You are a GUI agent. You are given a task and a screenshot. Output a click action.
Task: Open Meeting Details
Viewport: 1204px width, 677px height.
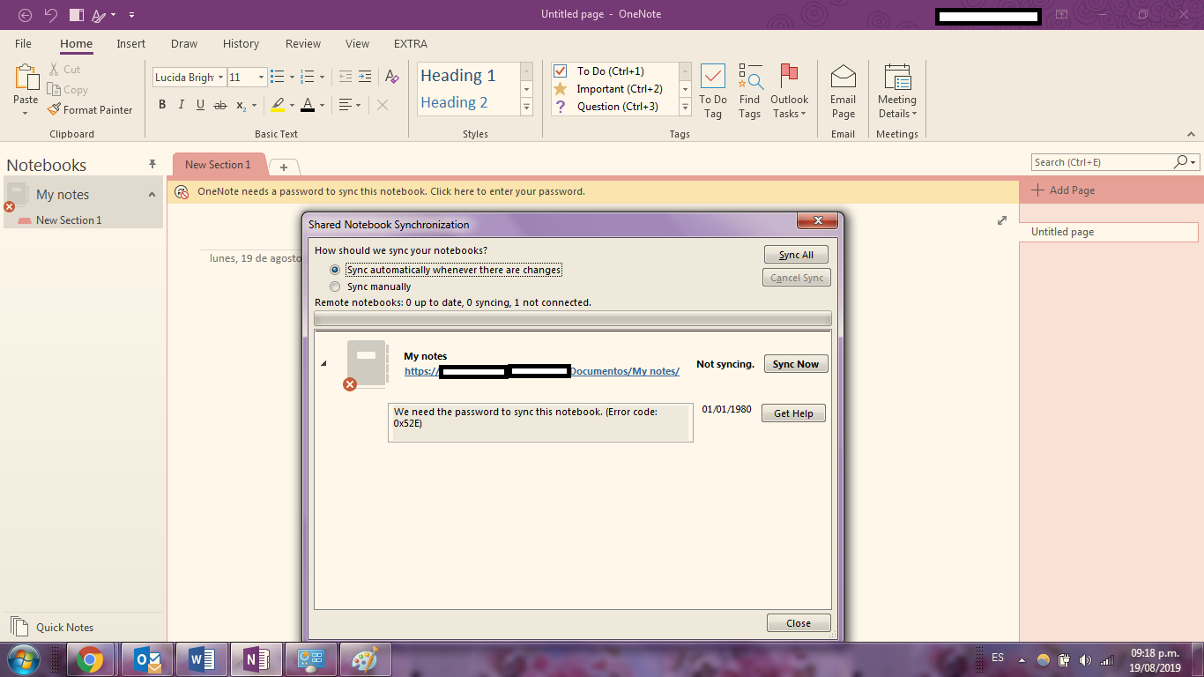(897, 92)
